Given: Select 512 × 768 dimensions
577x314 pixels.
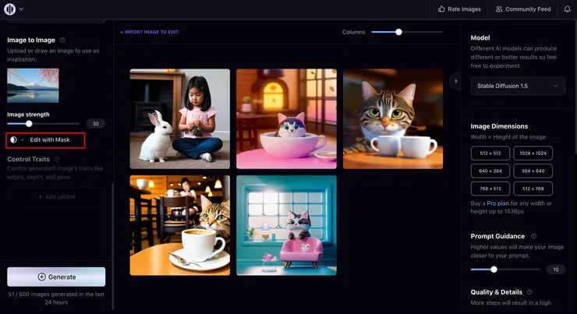Looking at the screenshot, I should [533, 189].
